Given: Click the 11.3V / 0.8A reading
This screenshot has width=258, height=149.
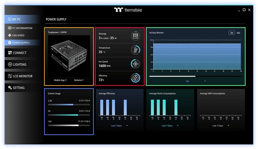Looking at the screenshot, I should coord(84,121).
